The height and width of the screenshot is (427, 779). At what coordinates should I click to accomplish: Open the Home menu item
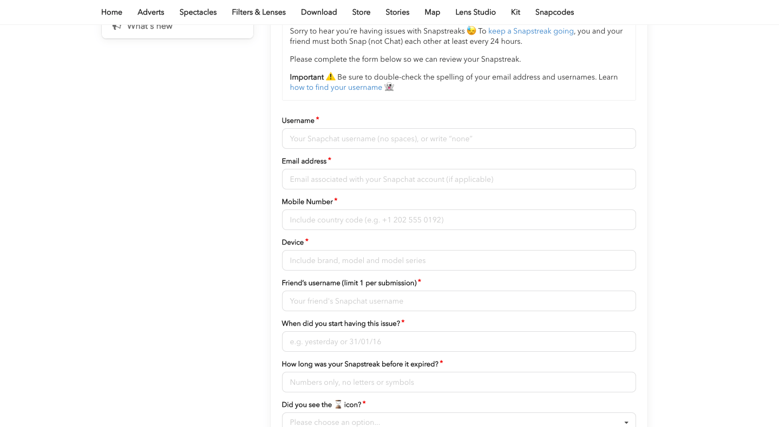112,12
